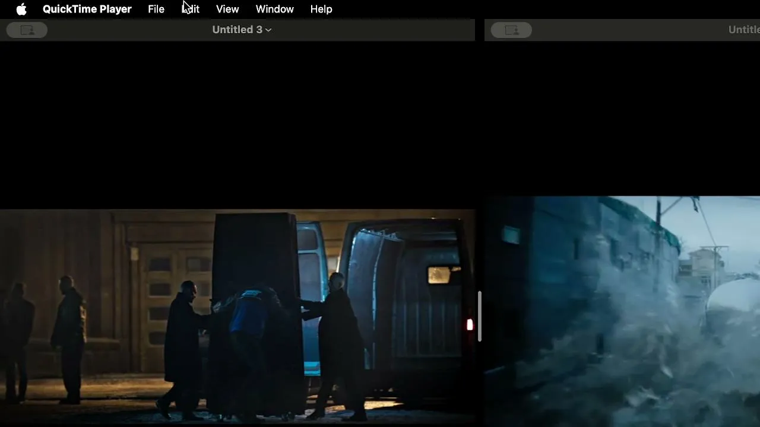This screenshot has height=427, width=760.
Task: Open the File menu
Action: [156, 9]
